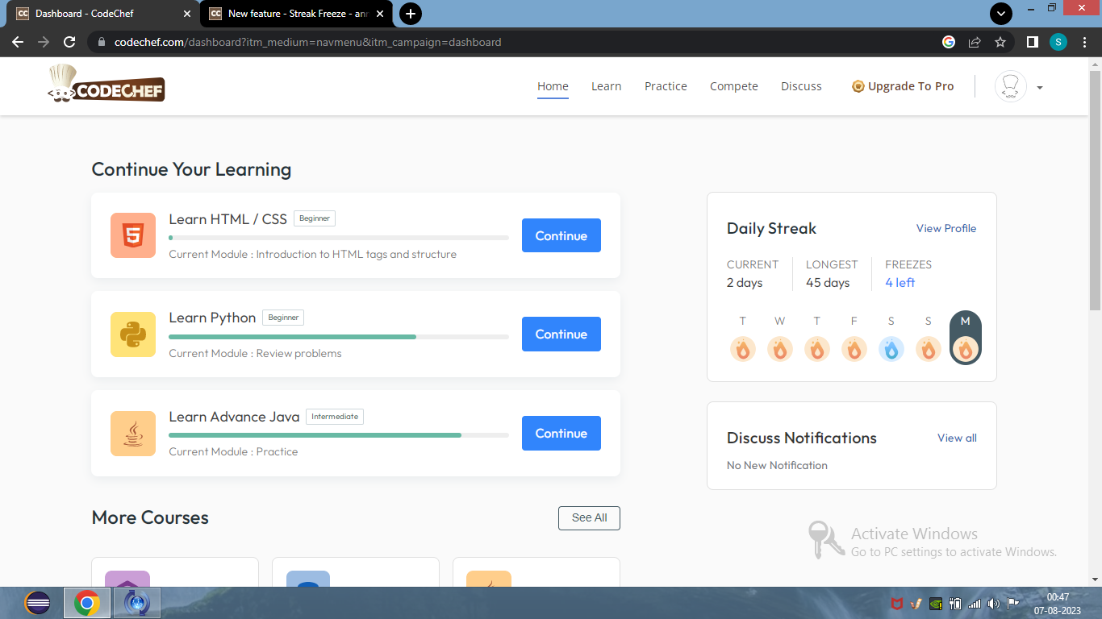The height and width of the screenshot is (619, 1102).
Task: Open the Discuss menu
Action: (801, 86)
